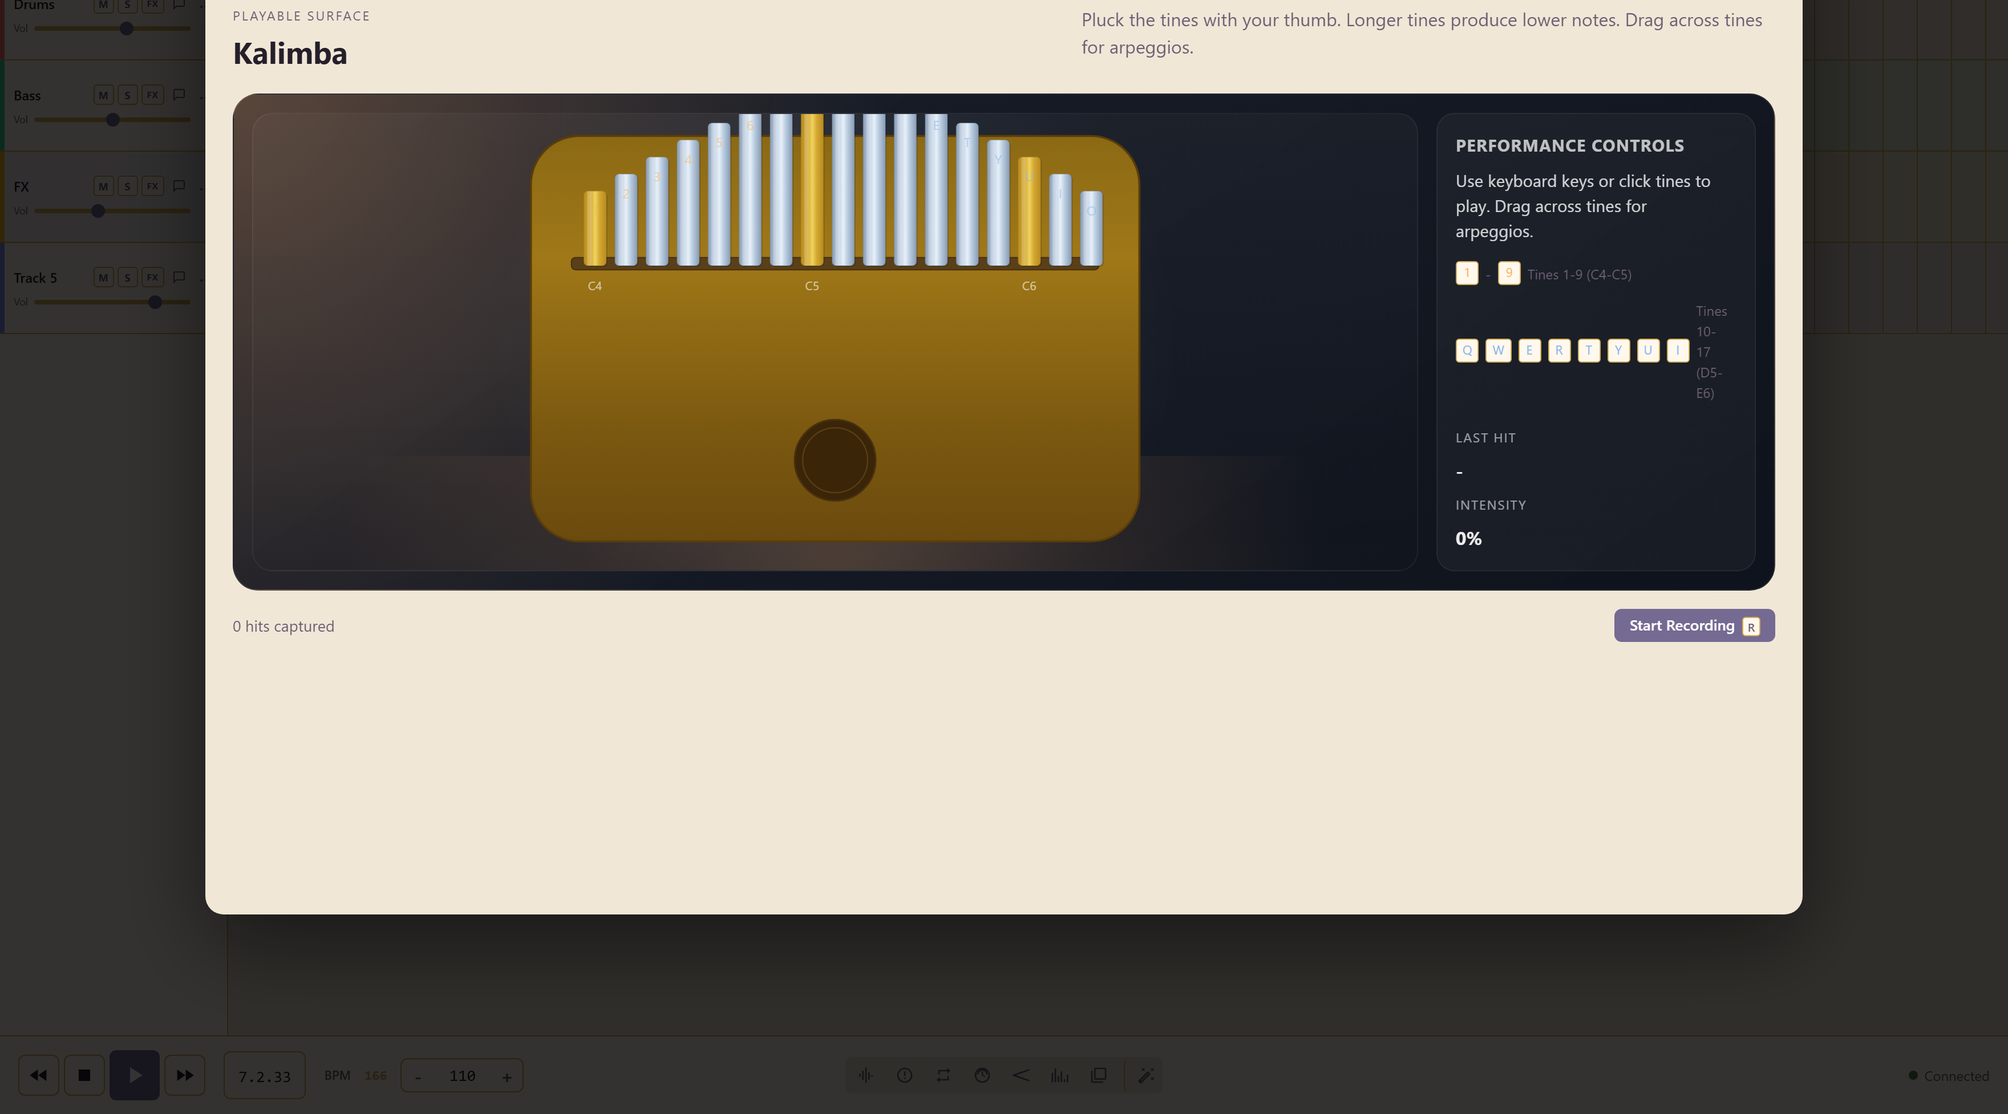The image size is (2008, 1114).
Task: Click the timeline position display 7.2.33
Action: tap(264, 1076)
